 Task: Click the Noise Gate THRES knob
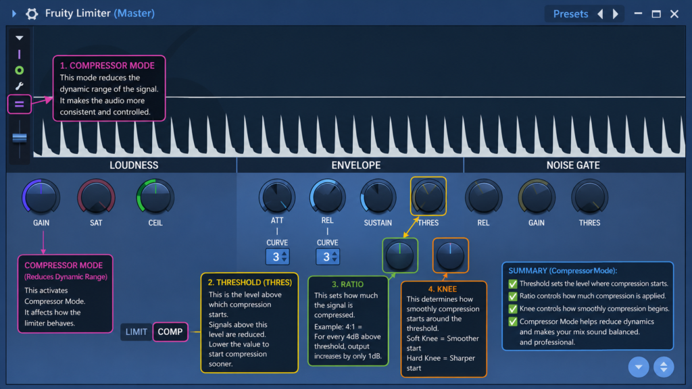pyautogui.click(x=589, y=198)
